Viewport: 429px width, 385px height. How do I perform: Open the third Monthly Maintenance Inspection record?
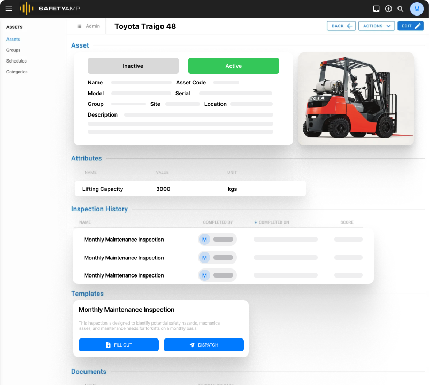click(124, 275)
